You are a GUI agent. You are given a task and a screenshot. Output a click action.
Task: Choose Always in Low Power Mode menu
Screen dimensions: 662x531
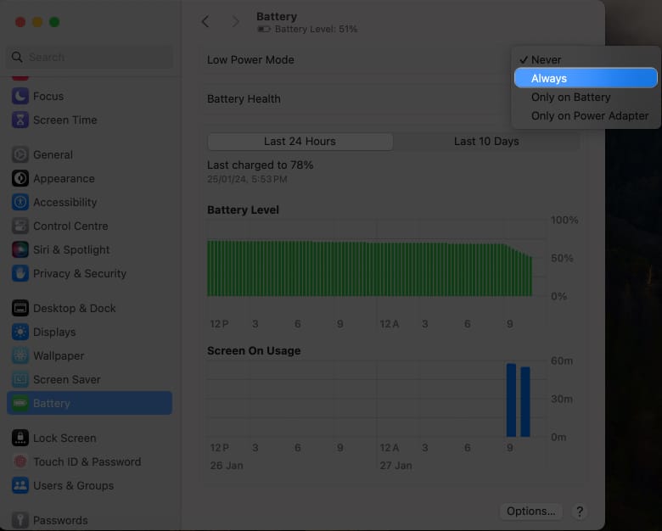coord(586,78)
